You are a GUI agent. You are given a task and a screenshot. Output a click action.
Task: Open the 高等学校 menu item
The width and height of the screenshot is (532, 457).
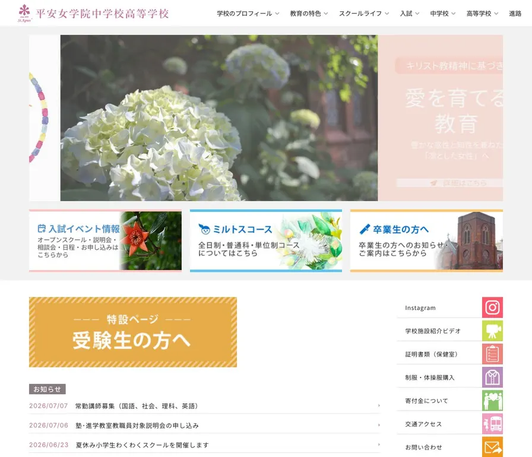pyautogui.click(x=479, y=14)
